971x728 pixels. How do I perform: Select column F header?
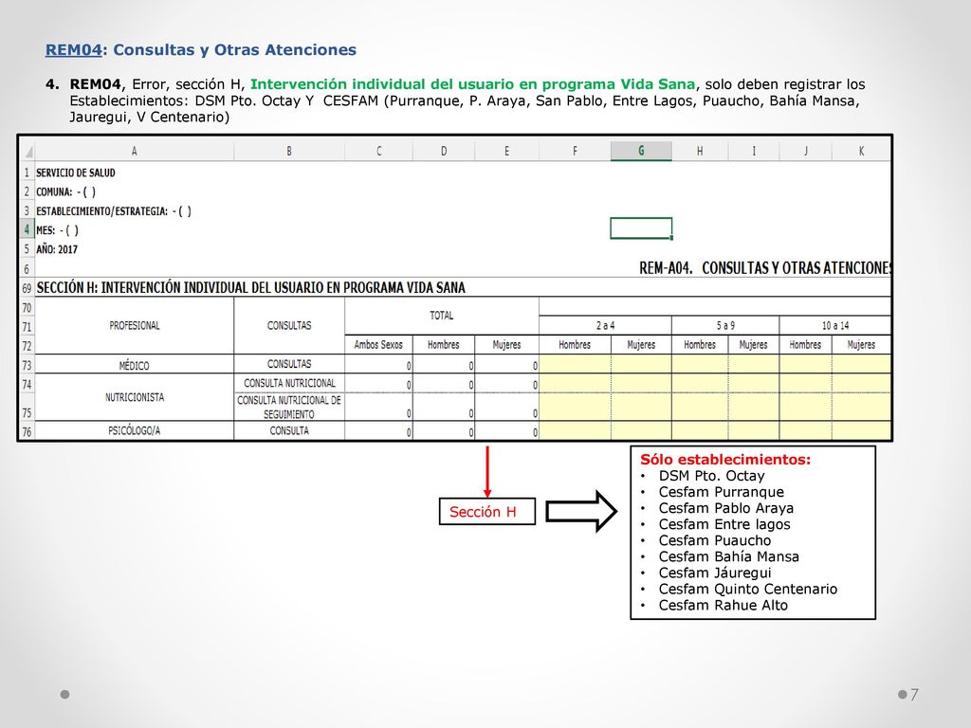coord(575,151)
